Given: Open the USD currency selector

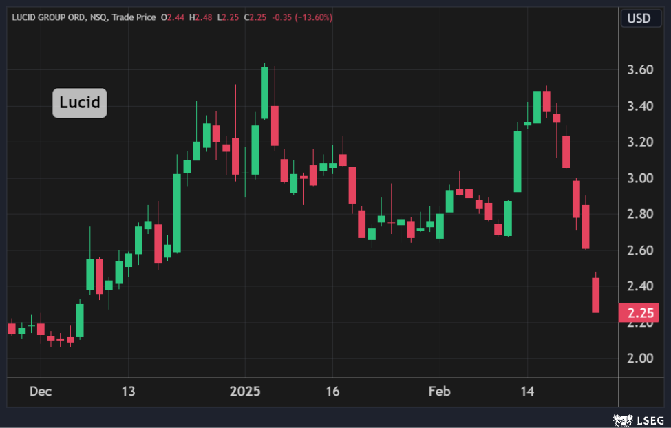Looking at the screenshot, I should pyautogui.click(x=638, y=19).
